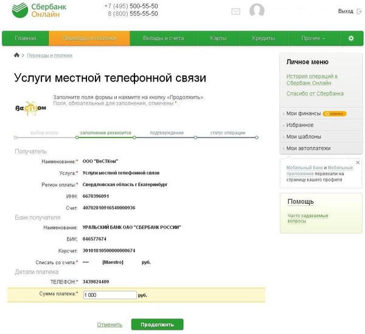365x334 pixels.
Task: Click ИНН value 6670396091
Action: pyautogui.click(x=96, y=196)
